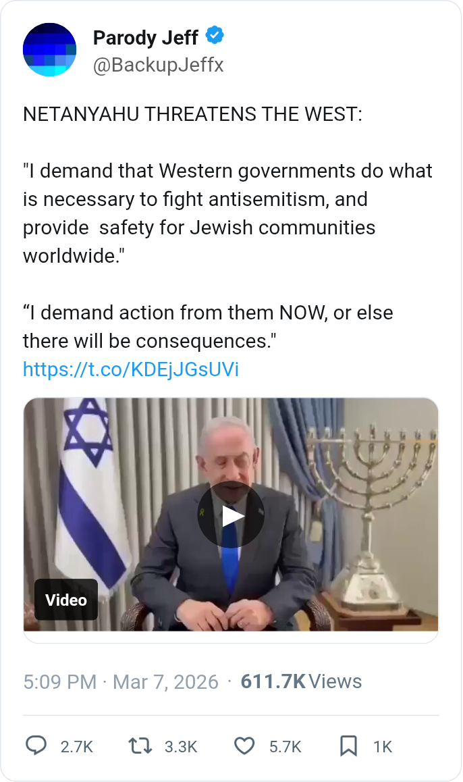Click the 3.3K reposts count
The image size is (463, 782).
tap(181, 747)
